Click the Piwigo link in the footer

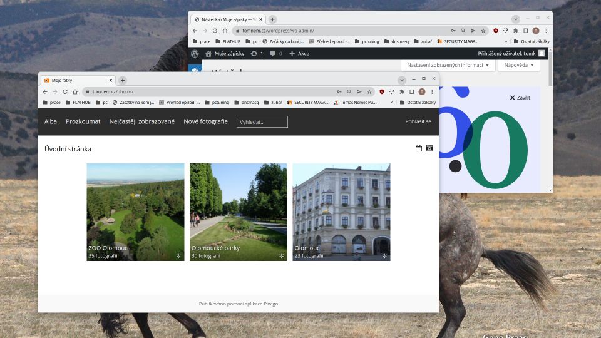270,304
